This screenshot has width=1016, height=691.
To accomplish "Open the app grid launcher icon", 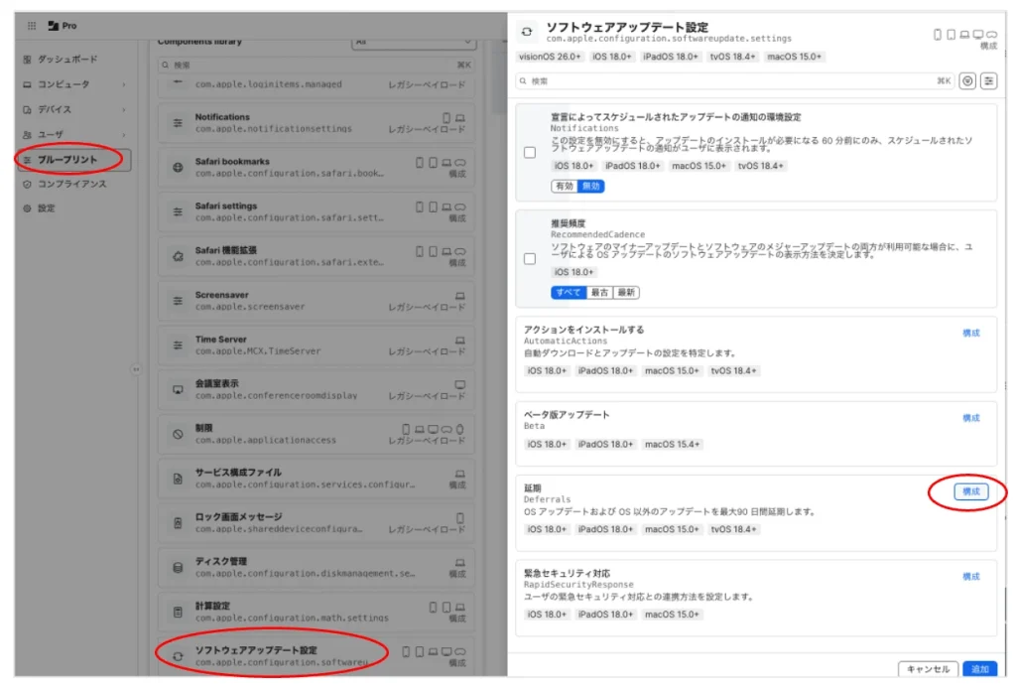I will click(32, 26).
